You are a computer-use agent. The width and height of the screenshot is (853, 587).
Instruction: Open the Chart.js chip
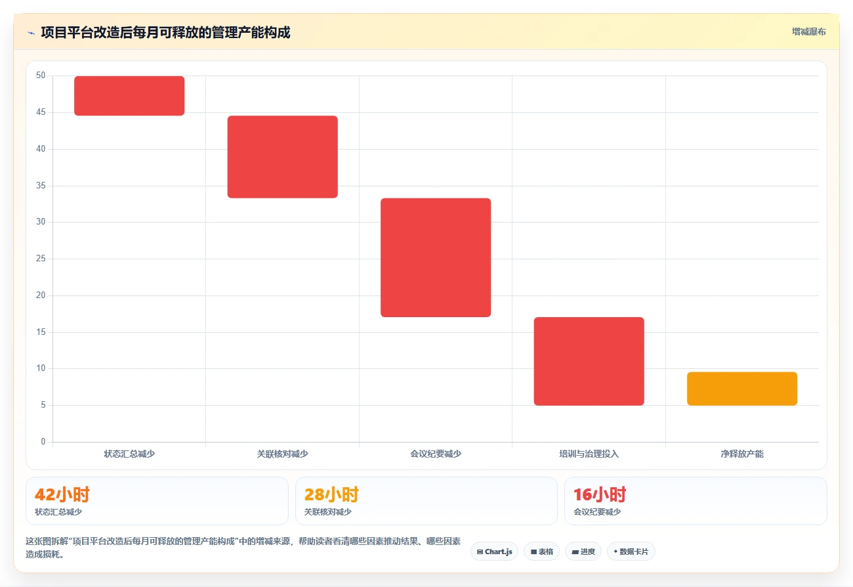click(494, 552)
